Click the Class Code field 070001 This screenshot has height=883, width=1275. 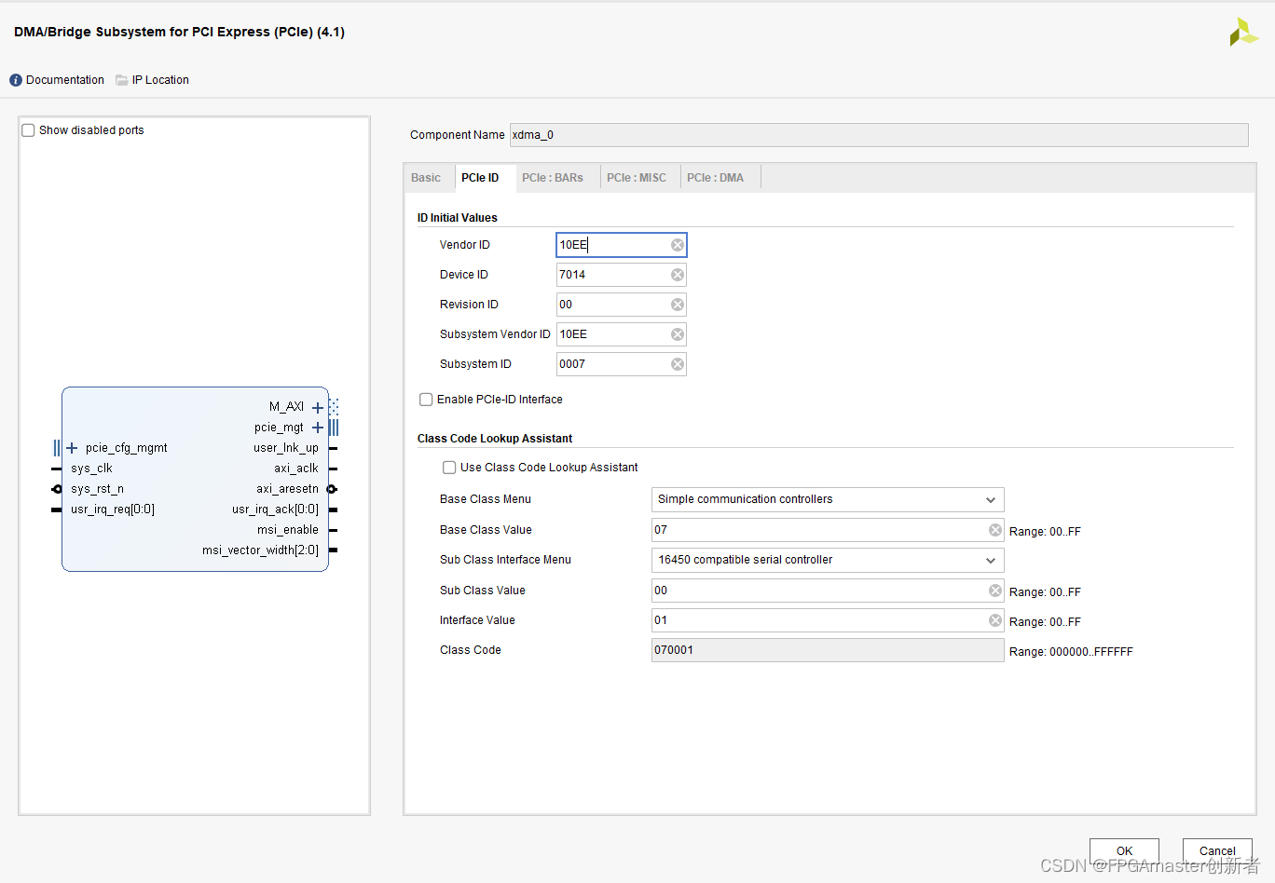pyautogui.click(x=828, y=650)
